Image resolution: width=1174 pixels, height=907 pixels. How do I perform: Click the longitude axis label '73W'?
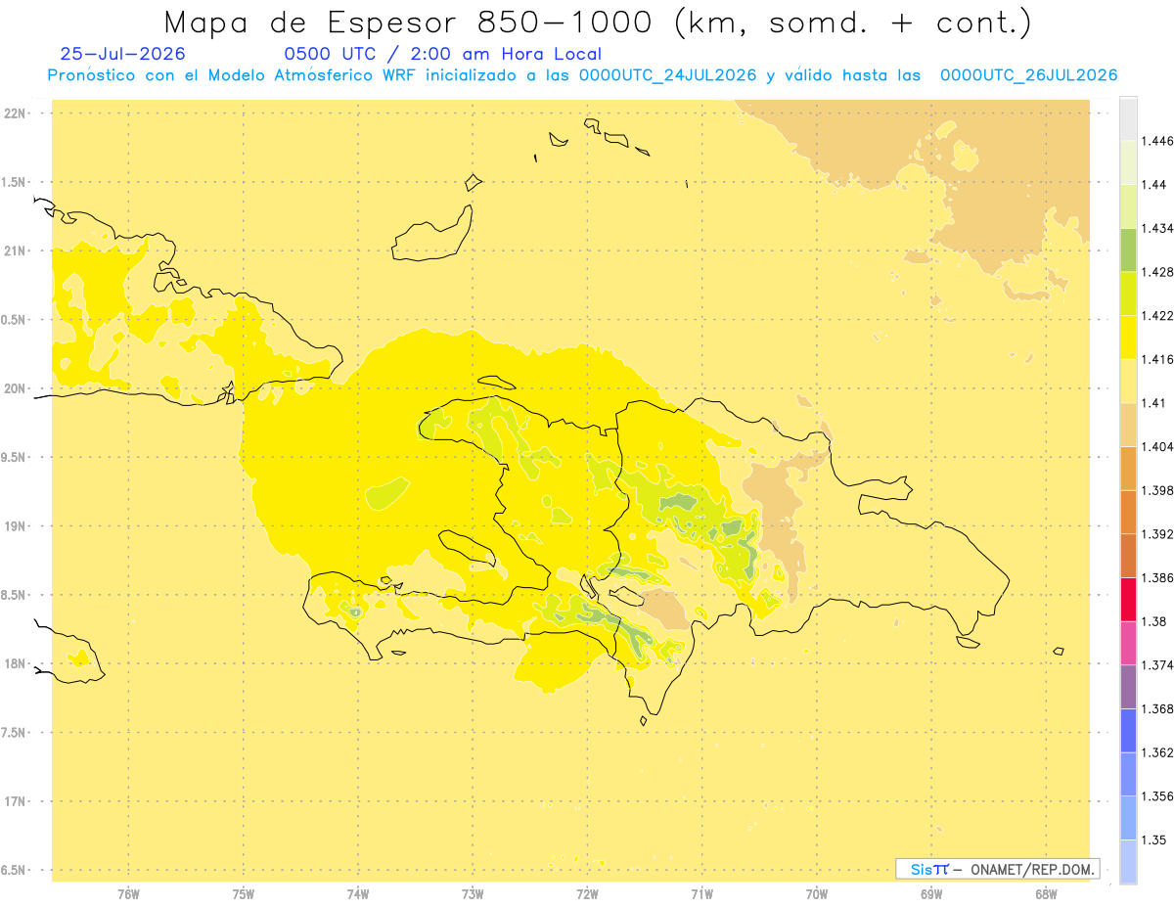[473, 895]
